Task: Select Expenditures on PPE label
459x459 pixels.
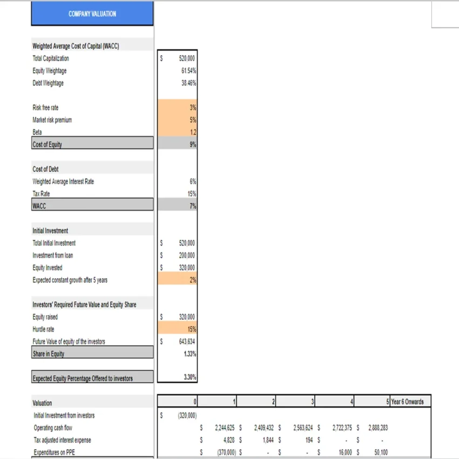Action: tap(54, 453)
